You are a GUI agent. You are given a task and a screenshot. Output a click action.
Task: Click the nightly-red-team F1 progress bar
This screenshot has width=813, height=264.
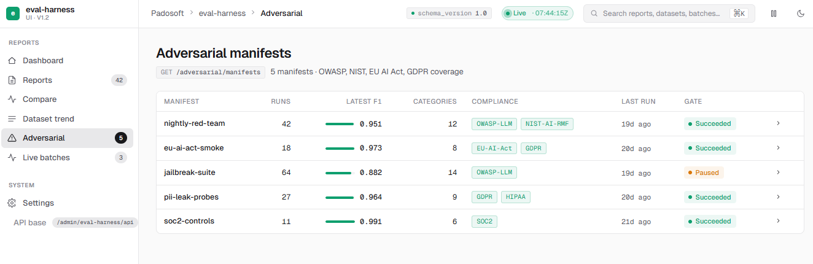tap(340, 124)
